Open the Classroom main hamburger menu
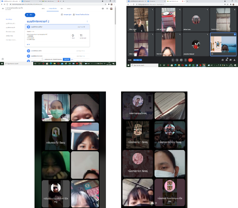Viewport: 238px width, 208px height. (3, 9)
